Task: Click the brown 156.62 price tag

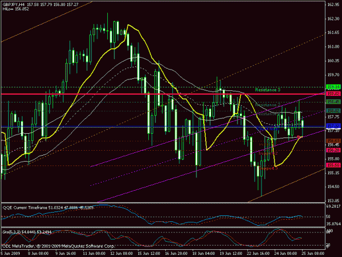Action: click(x=333, y=141)
